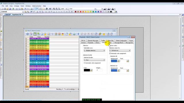184x103 pixels.
Task: Click the Print icon in AlarmControl toolbar
Action: (x=74, y=34)
